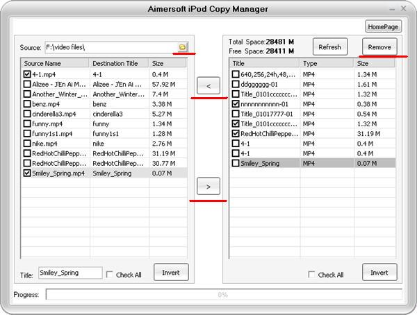Open the HomePage link button
Screen dimensions: 417x315
click(x=383, y=26)
